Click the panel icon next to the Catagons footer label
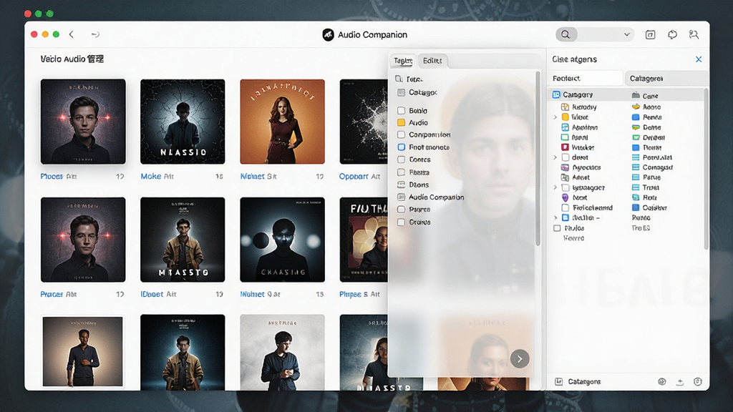The image size is (733, 412). coord(558,382)
